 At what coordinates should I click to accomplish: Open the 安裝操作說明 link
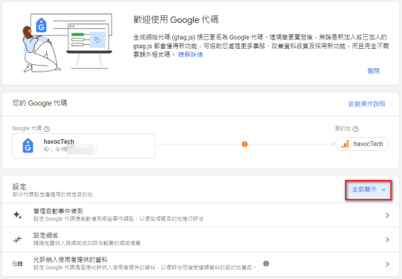coord(366,104)
